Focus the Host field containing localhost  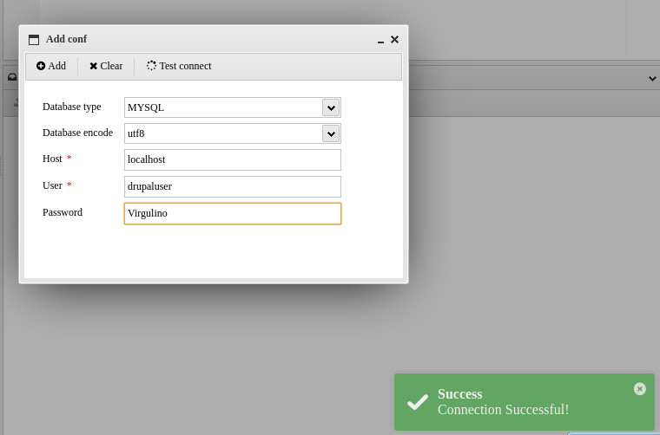coord(233,159)
